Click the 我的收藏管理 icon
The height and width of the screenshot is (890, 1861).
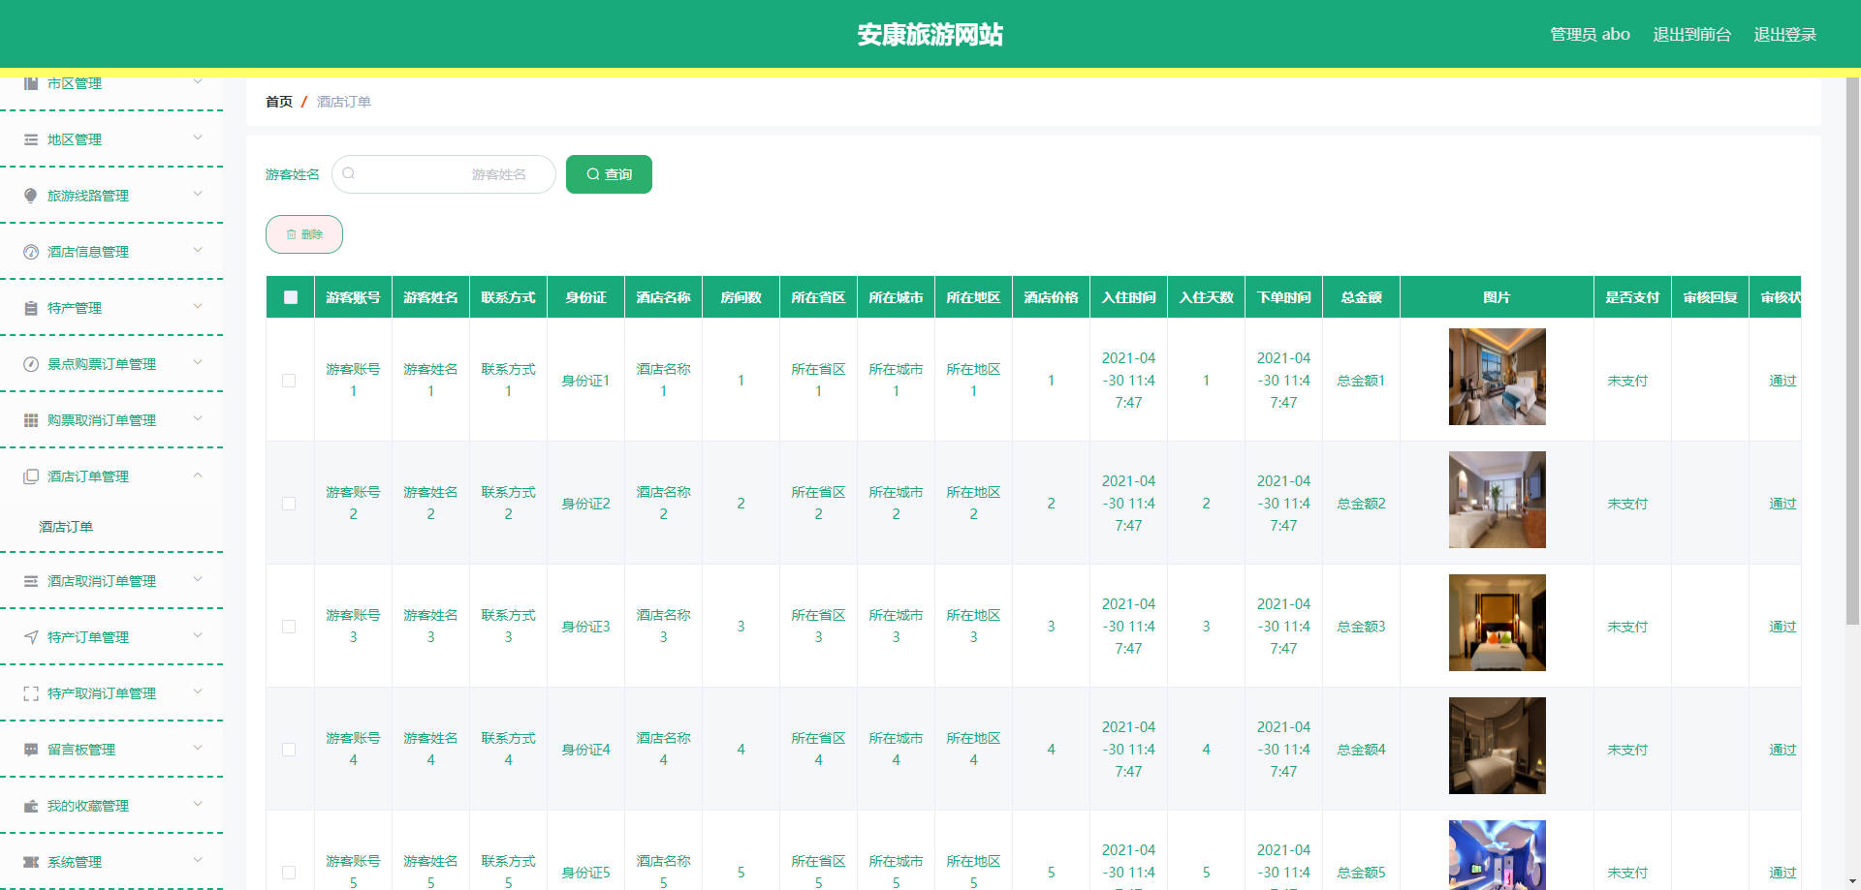(x=31, y=806)
